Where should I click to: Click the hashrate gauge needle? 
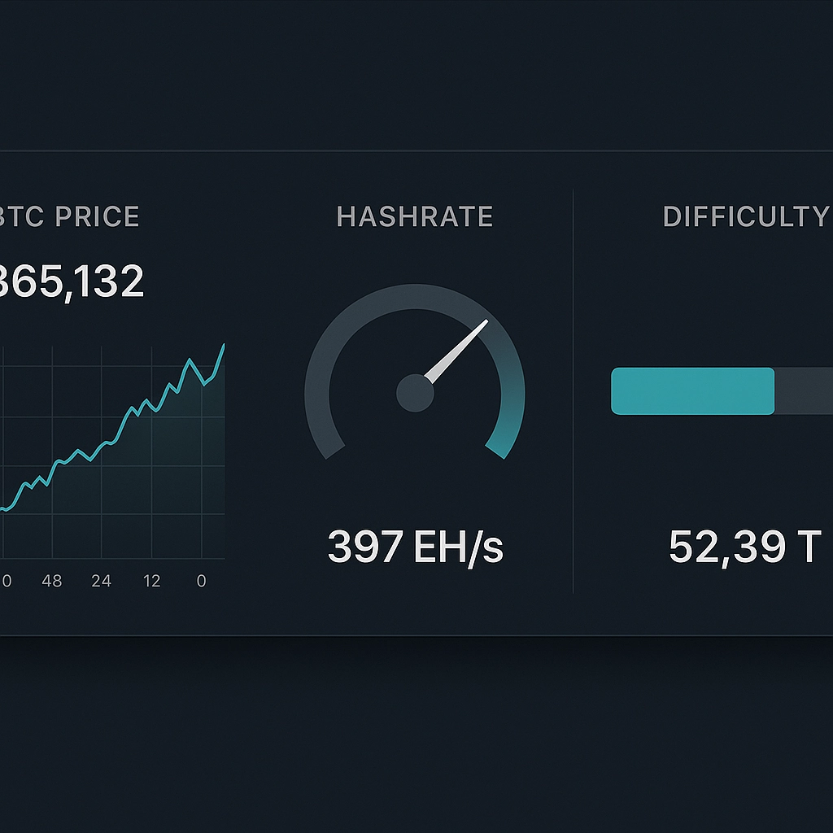[x=456, y=351]
